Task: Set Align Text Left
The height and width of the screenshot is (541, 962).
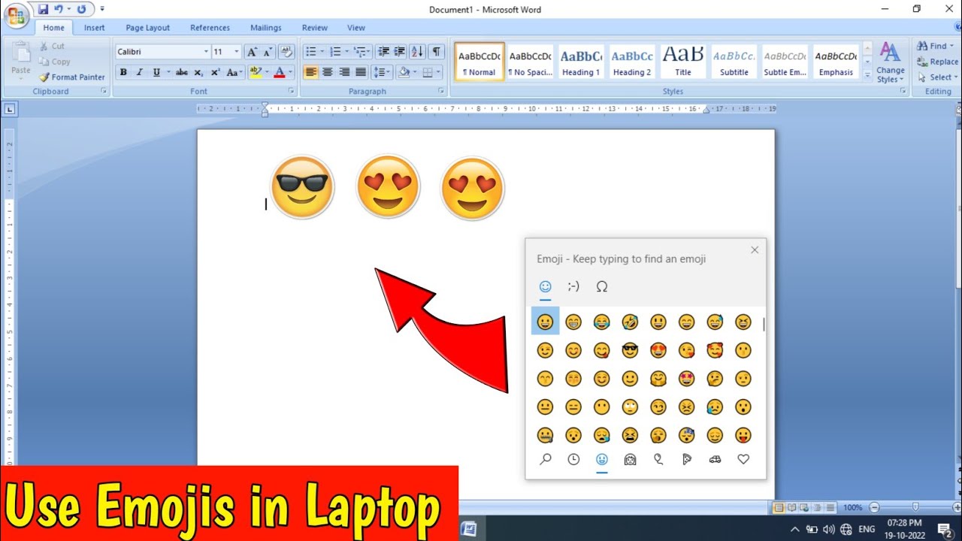Action: pos(310,72)
